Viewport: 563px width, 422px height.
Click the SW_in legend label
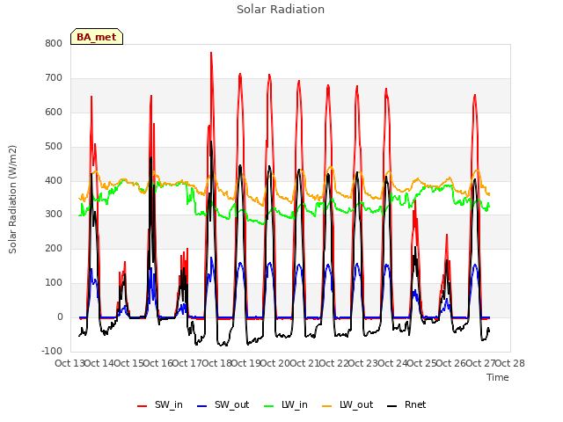[169, 404]
